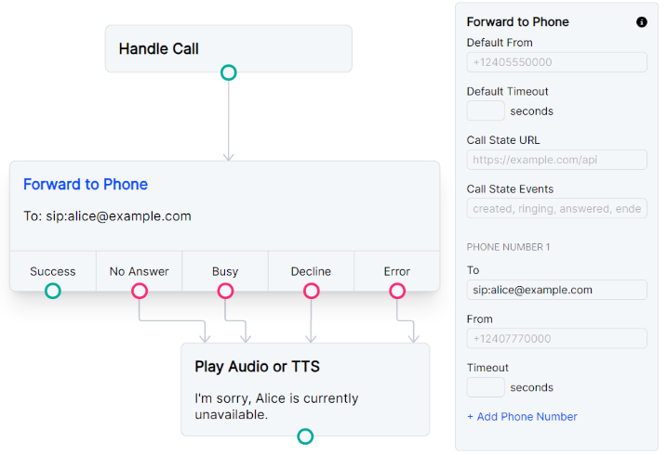Click the Handle Call output connector circle

228,72
